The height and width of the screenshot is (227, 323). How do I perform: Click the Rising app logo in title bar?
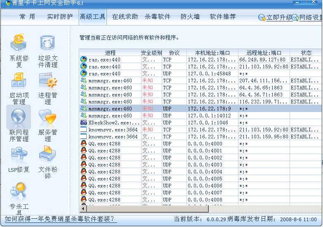click(8, 3)
